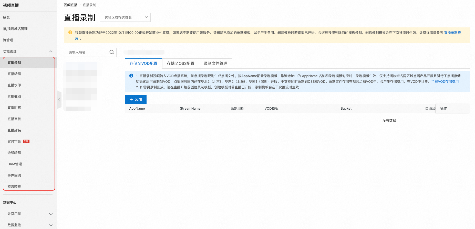Click the 公测 badge beside 实时字幕

(x=26, y=141)
